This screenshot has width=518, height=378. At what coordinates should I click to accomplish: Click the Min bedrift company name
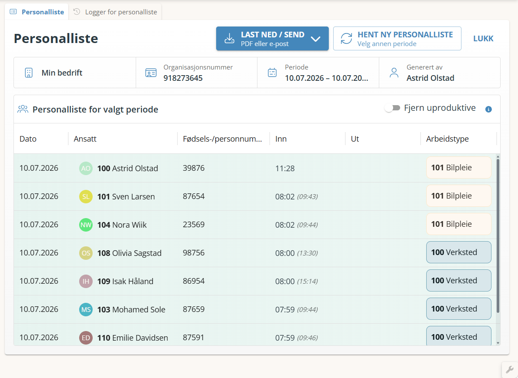[62, 73]
